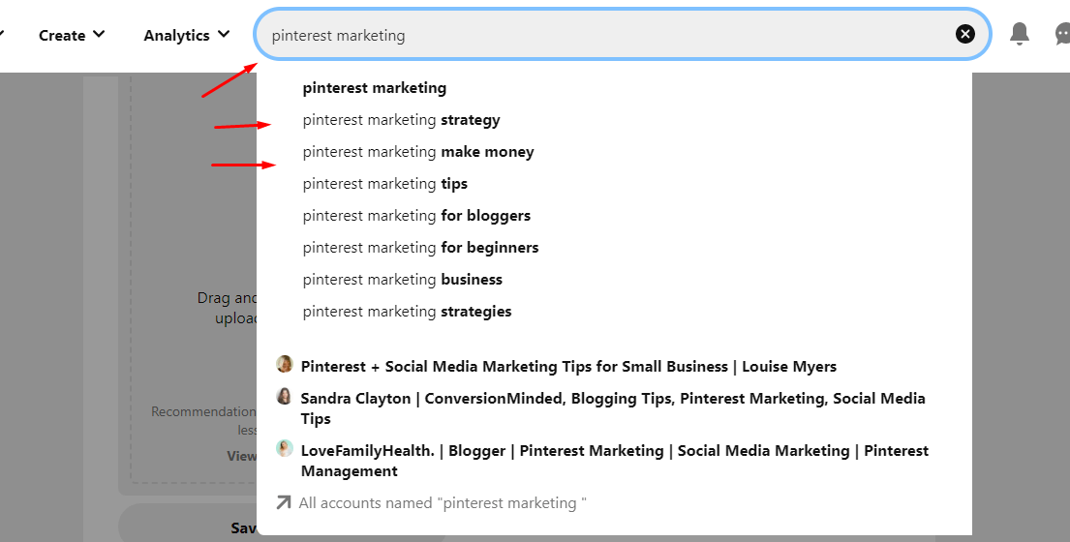
Task: Click the arrow icon beside All accounts
Action: point(284,502)
